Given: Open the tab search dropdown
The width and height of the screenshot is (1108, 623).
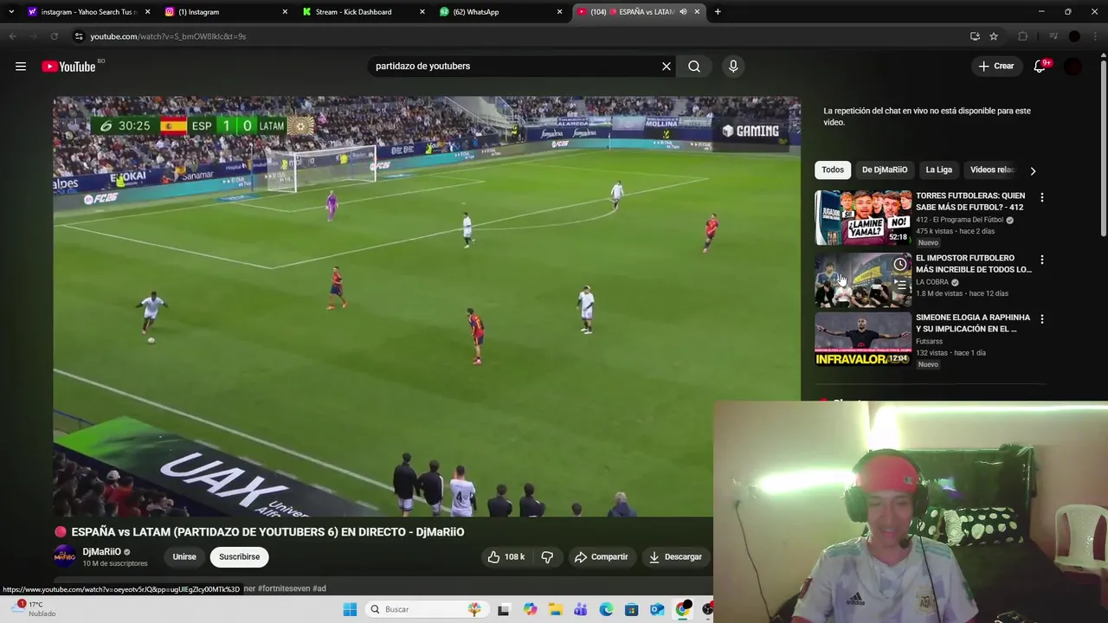Looking at the screenshot, I should (11, 12).
